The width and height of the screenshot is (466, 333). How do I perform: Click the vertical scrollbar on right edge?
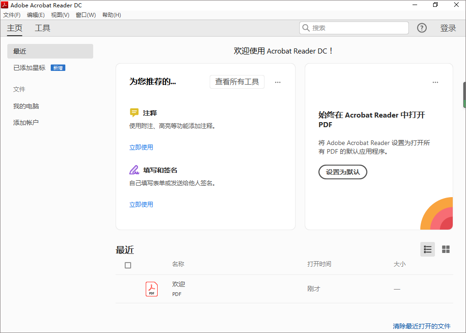[464, 95]
